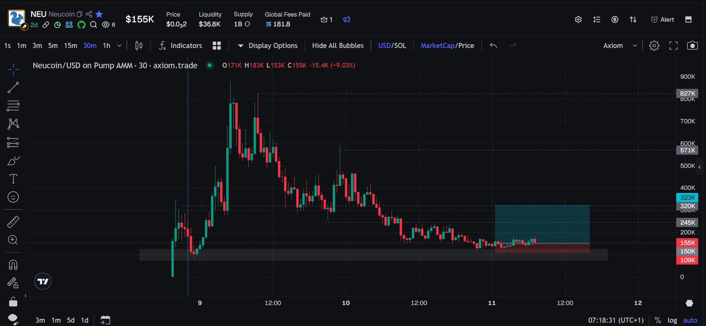Set the bottom range to 5d

[x=70, y=320]
